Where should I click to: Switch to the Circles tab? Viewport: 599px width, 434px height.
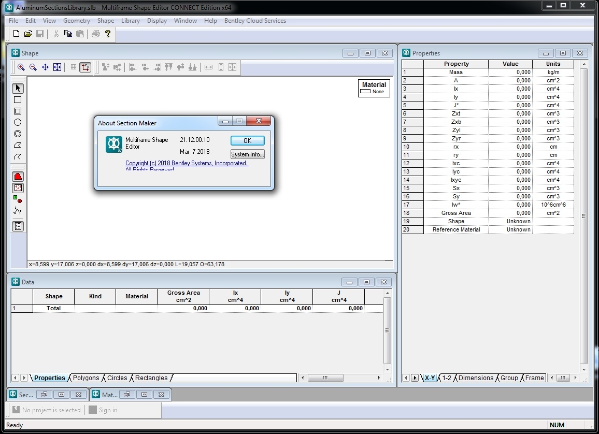[x=117, y=378]
